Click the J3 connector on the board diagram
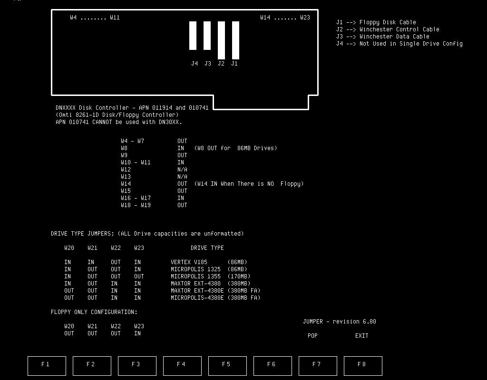The image size is (487, 380). point(207,36)
